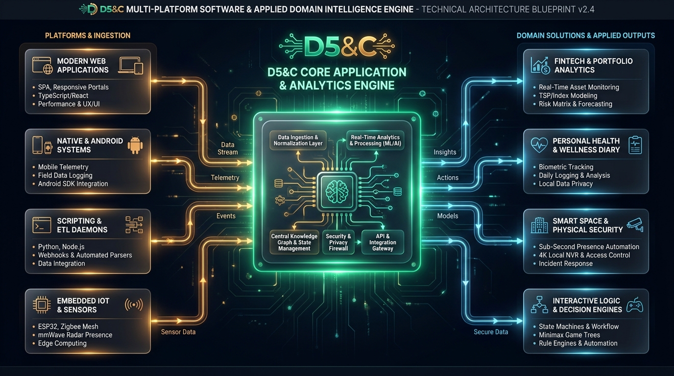Click the large D5&C circuit logo

337,47
